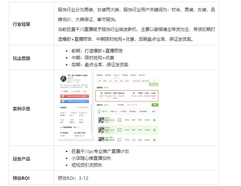The height and width of the screenshot is (186, 241).
Task: Click the red trophy ranking banner
Action: (75, 96)
